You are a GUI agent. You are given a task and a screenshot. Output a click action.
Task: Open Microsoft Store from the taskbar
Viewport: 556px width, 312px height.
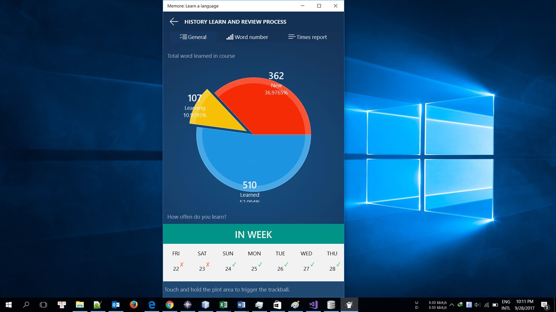(x=277, y=305)
